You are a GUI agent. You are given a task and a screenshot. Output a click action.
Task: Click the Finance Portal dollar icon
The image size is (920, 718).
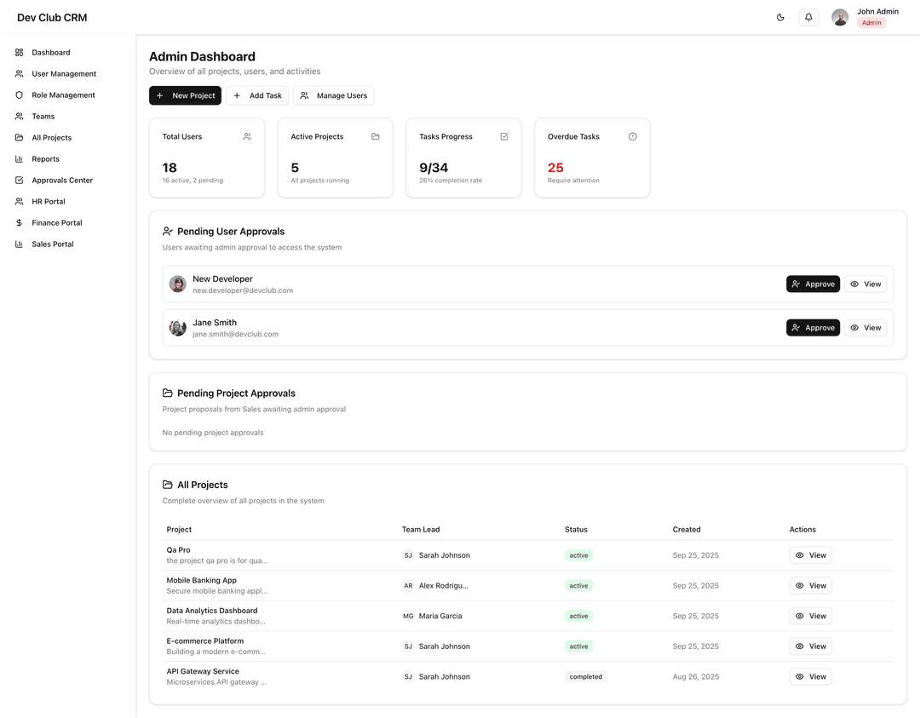click(20, 223)
